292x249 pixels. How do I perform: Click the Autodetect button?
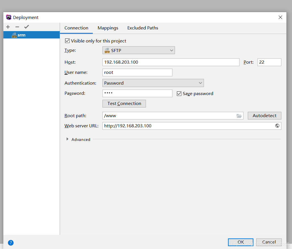pos(265,116)
